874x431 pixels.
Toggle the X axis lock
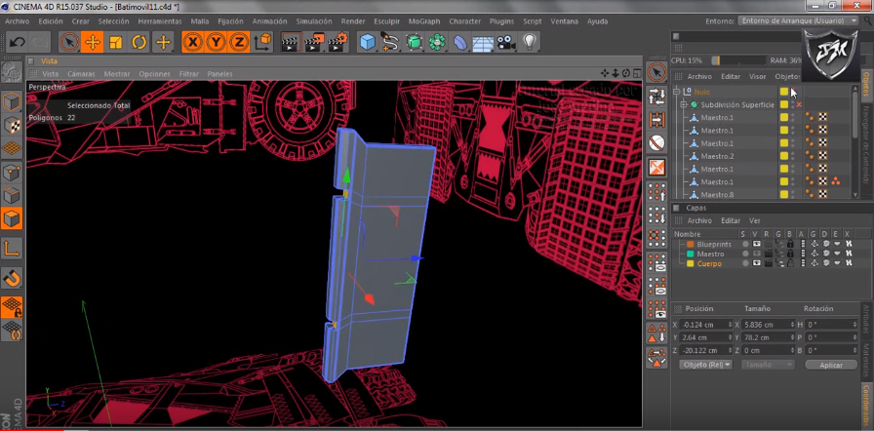[193, 42]
